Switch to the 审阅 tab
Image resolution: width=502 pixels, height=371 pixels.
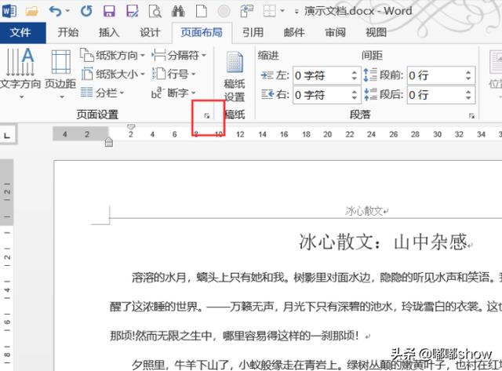(x=335, y=32)
